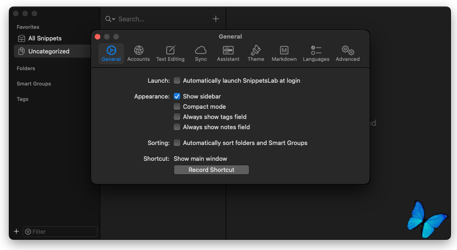
Task: Switch to Text Editing preferences
Action: click(170, 54)
